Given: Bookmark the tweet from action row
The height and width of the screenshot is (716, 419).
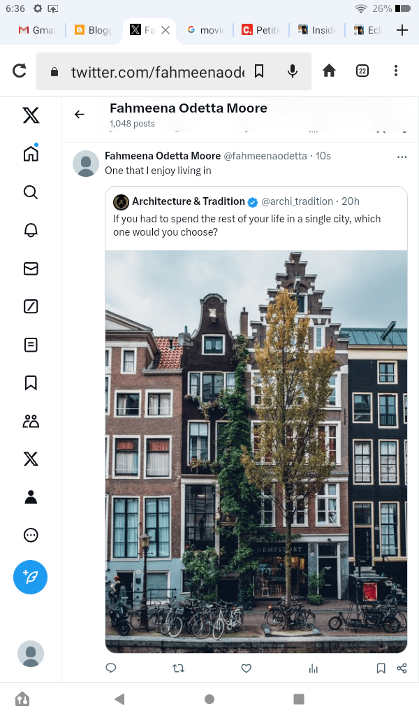Looking at the screenshot, I should pos(381,668).
